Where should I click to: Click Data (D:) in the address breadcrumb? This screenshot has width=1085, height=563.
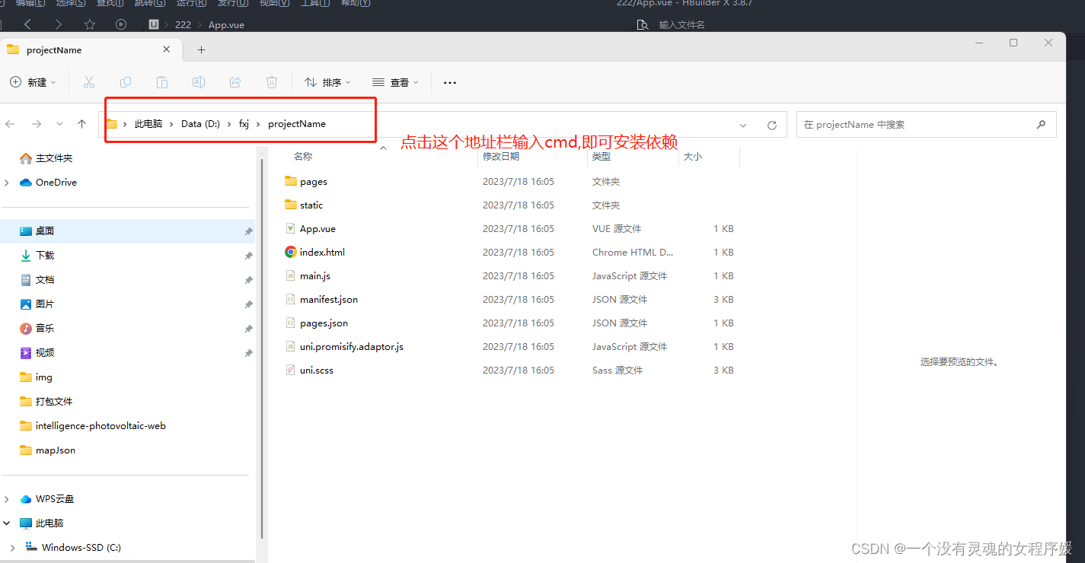click(200, 123)
